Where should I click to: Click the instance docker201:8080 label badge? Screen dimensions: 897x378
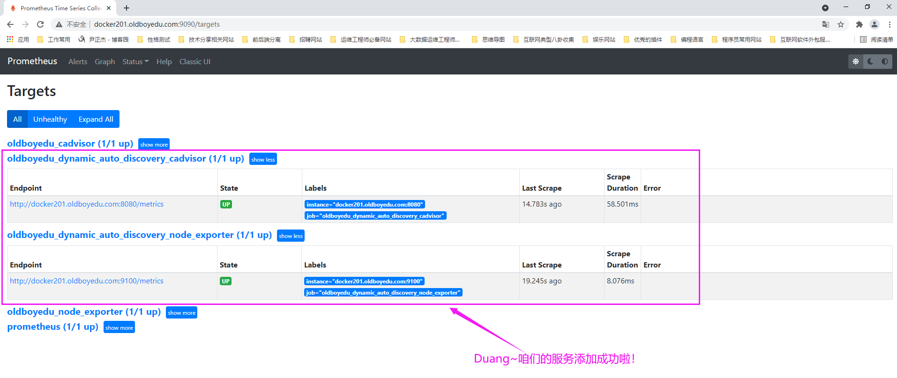pos(365,204)
